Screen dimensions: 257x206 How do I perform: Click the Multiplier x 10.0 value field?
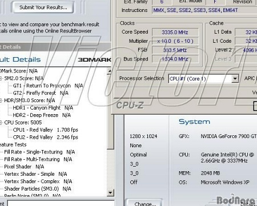coord(175,41)
